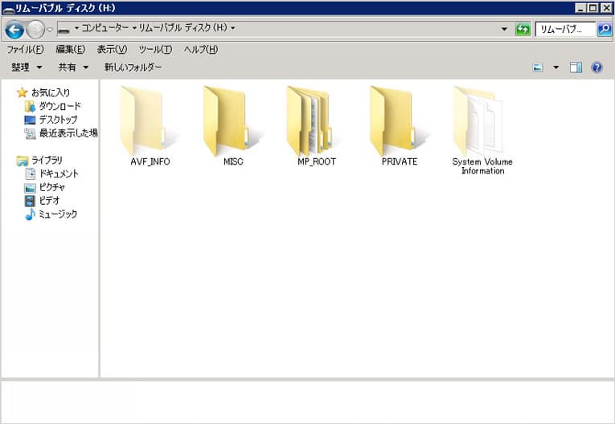Toggle the preview pane button
This screenshot has height=424, width=615.
576,67
